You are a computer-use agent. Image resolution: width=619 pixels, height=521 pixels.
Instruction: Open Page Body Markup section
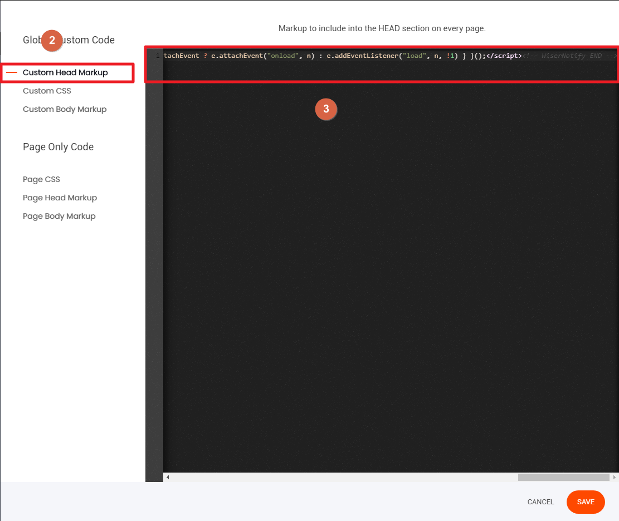coord(59,216)
